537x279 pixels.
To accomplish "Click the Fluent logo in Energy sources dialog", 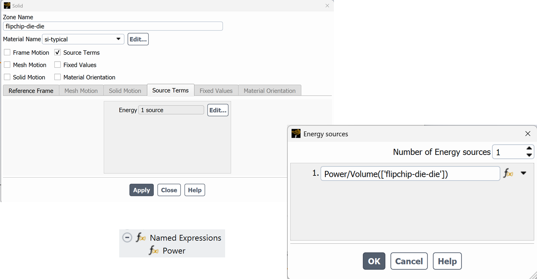I will (296, 134).
